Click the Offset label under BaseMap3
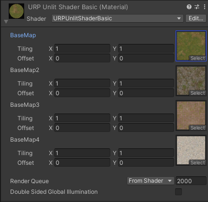Image resolution: width=208 pixels, height=202 pixels. pyautogui.click(x=26, y=128)
